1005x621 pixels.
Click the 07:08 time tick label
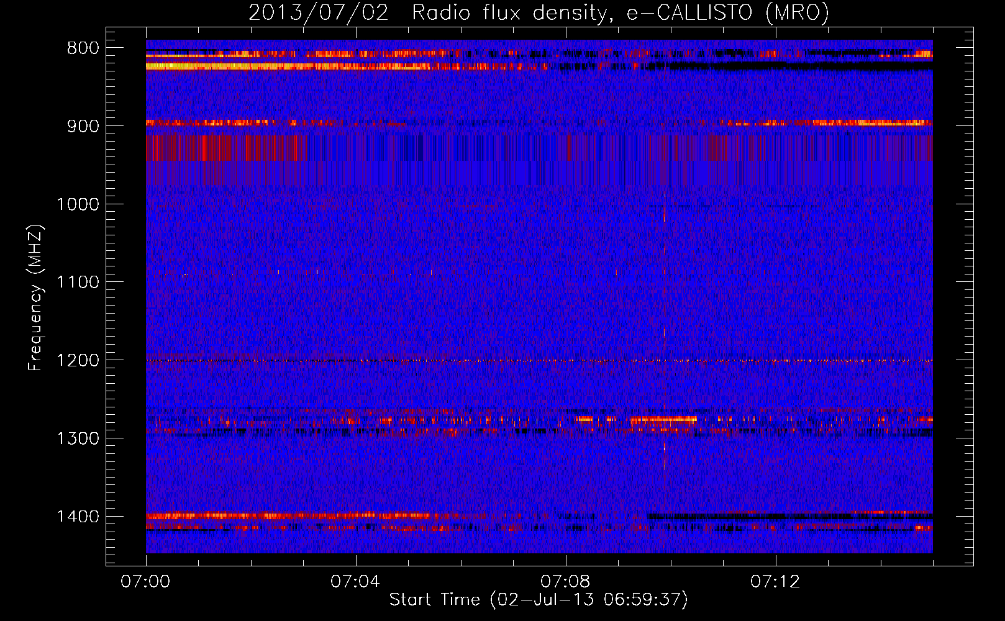(x=565, y=582)
